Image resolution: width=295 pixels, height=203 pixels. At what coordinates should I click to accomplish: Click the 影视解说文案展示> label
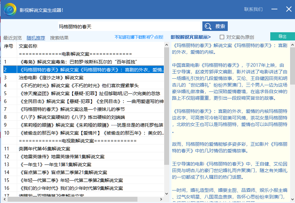(x=191, y=37)
